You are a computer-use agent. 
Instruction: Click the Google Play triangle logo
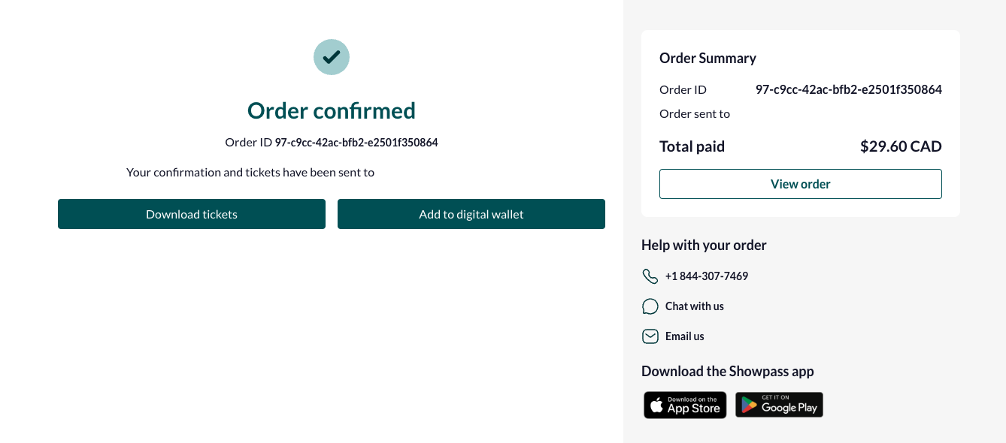(x=749, y=405)
